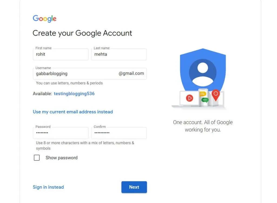Click Use my current email address instead

click(x=73, y=112)
